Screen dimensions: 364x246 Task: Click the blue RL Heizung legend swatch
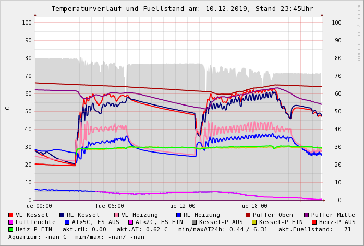[x=178, y=215]
